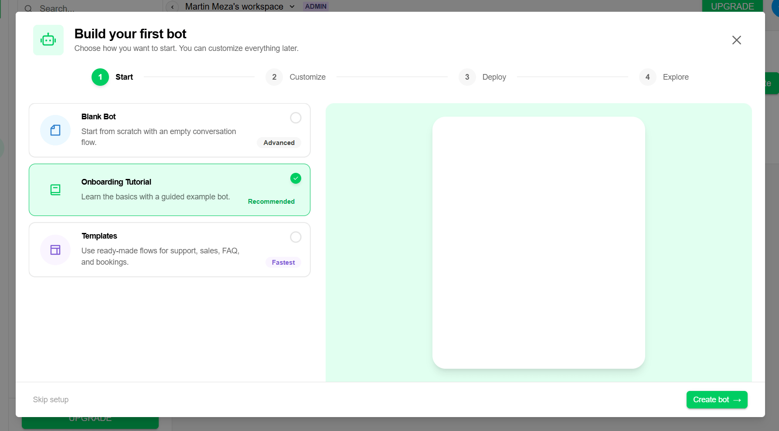Click the 'Learn the basics with a guided example bot.' text
The height and width of the screenshot is (431, 779).
(x=156, y=197)
